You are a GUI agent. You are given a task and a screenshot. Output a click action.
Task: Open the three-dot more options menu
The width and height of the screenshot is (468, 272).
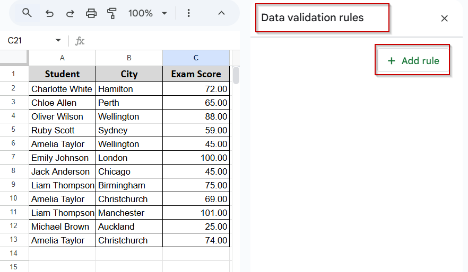[x=188, y=13]
